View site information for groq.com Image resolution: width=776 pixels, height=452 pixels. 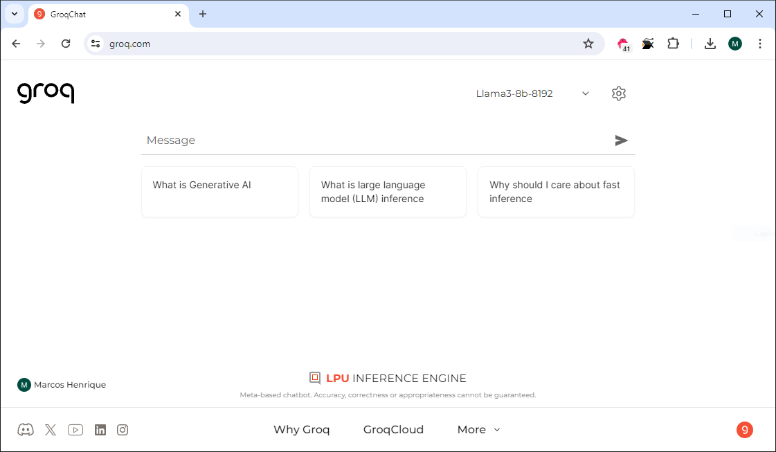point(96,44)
